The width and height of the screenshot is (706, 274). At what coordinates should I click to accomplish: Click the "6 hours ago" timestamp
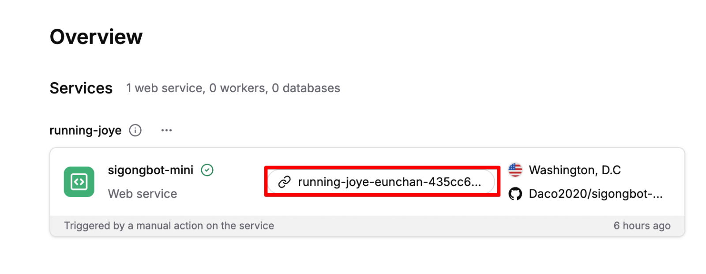(642, 225)
